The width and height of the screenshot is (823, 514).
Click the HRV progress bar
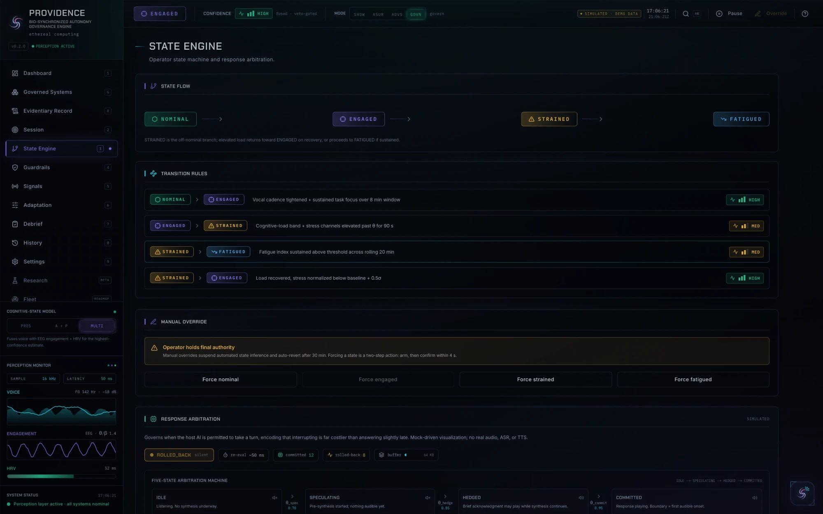[x=61, y=476]
